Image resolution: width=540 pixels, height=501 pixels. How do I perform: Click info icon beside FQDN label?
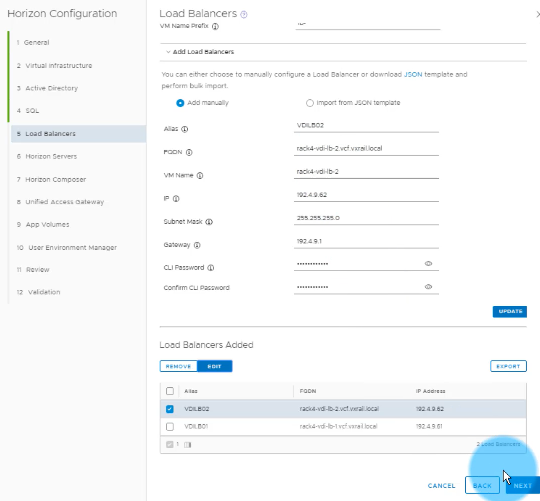pos(189,153)
